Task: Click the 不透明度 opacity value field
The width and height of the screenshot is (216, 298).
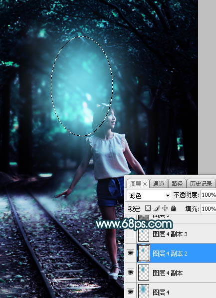Action: [208, 195]
